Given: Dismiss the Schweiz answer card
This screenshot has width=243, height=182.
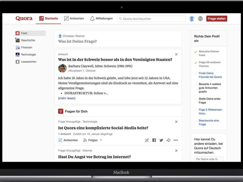Looking at the screenshot, I should (176, 54).
